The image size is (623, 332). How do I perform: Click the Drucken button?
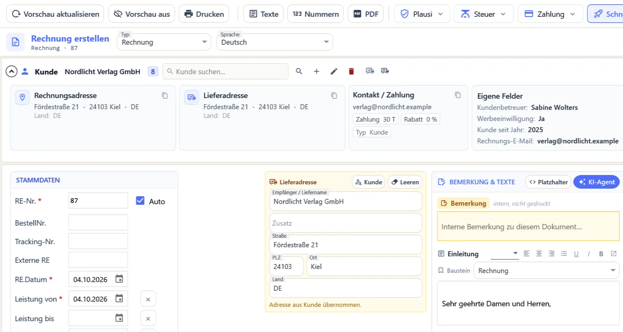pos(204,14)
